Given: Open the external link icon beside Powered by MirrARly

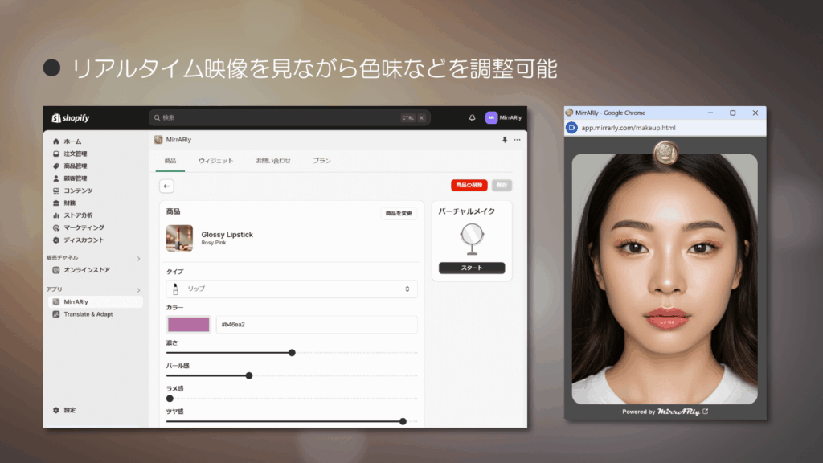Looking at the screenshot, I should 706,412.
